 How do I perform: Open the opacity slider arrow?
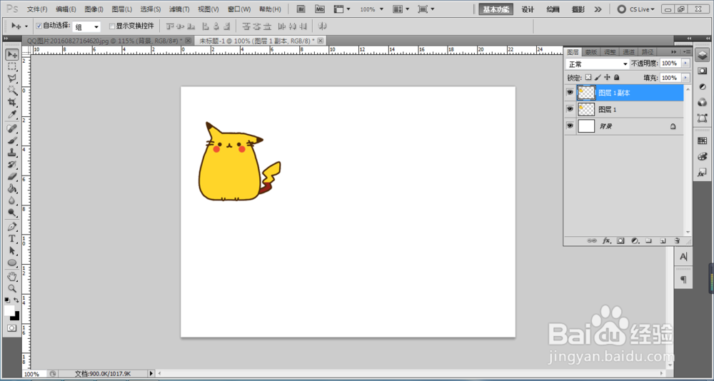point(685,63)
